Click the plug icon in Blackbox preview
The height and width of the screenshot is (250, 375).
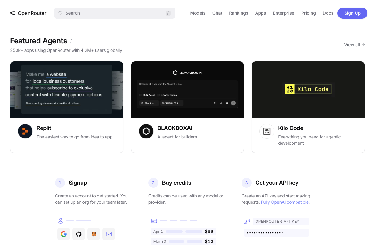click(x=215, y=103)
